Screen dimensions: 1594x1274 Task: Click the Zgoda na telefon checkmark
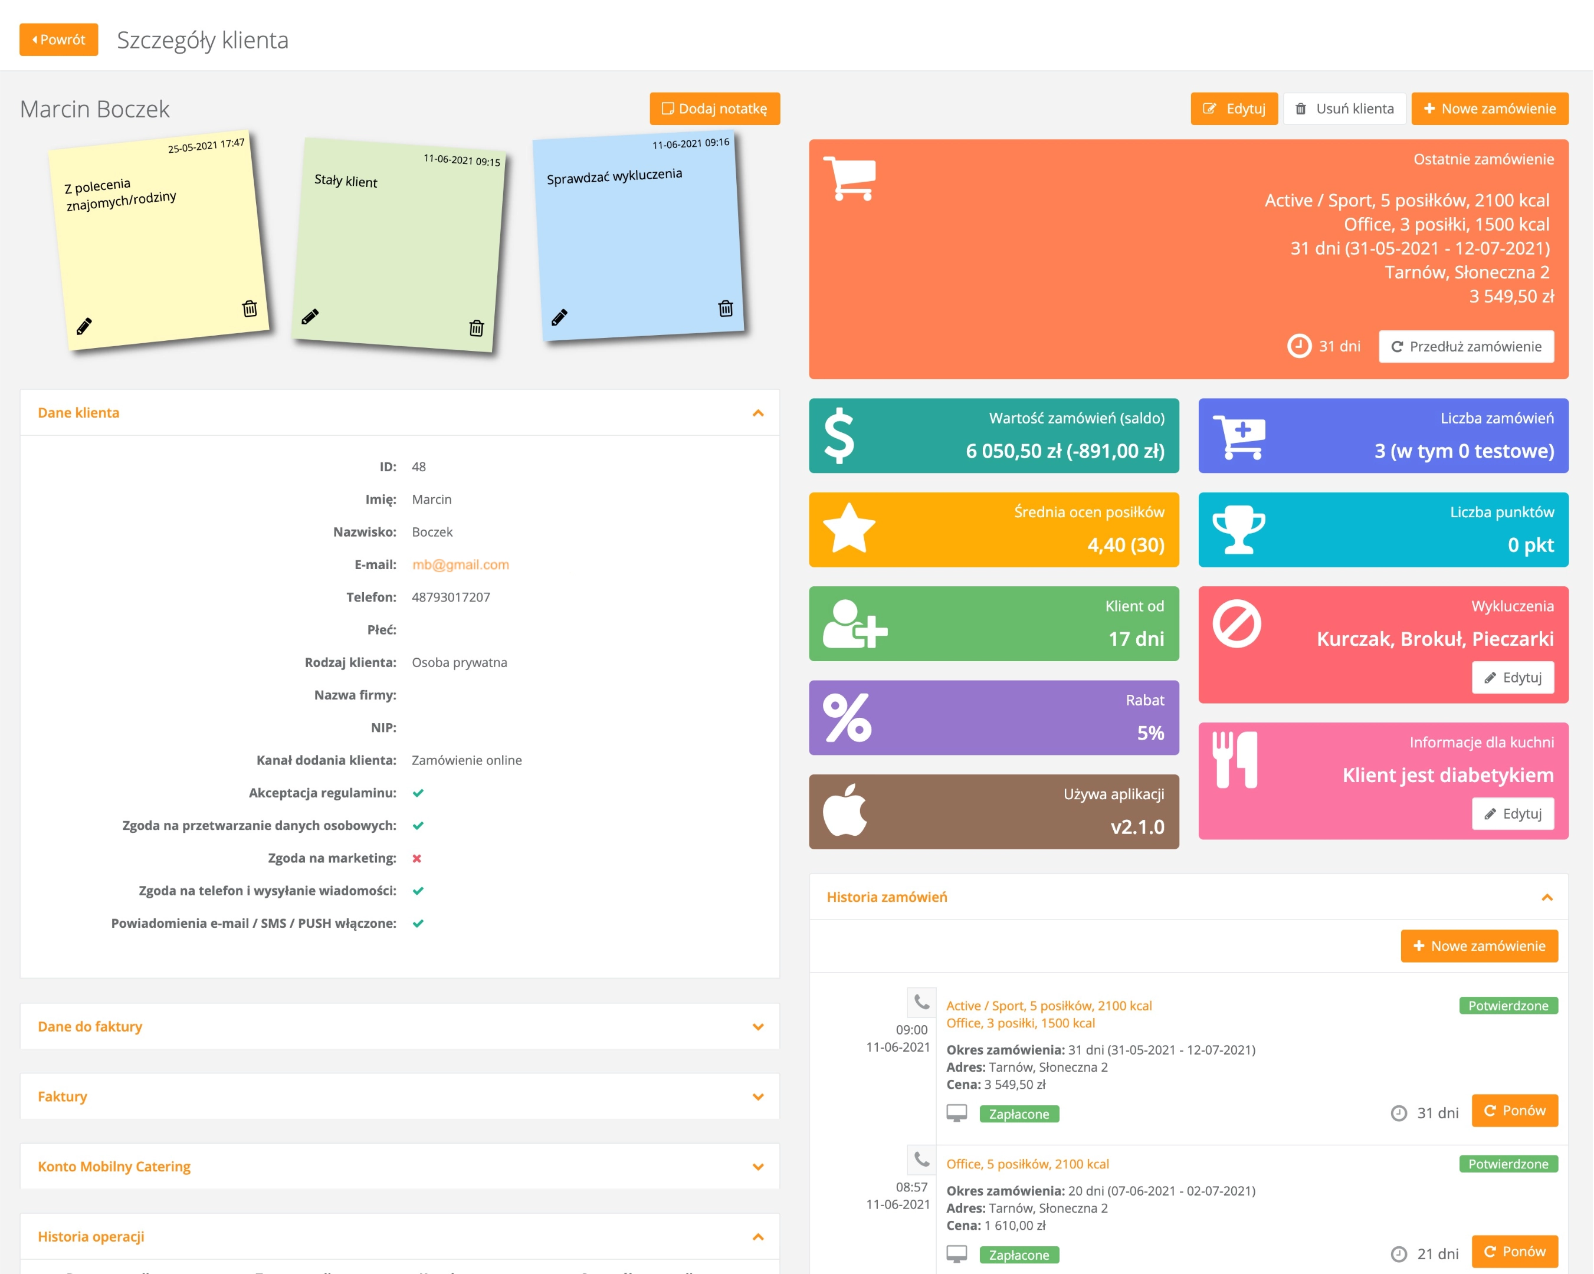(418, 891)
